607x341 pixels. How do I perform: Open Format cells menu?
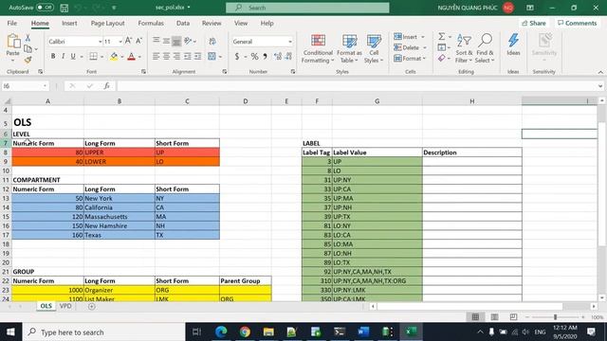coord(410,59)
